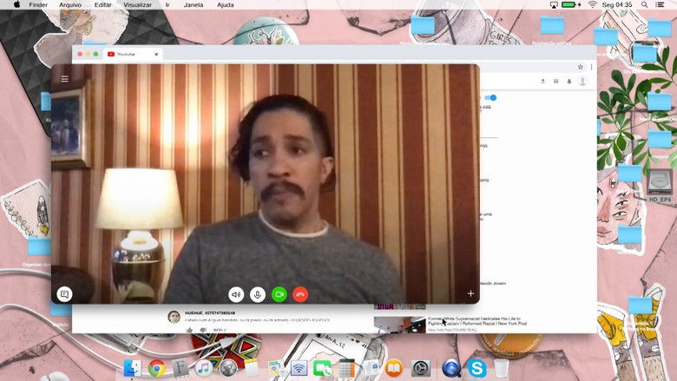The height and width of the screenshot is (381, 677).
Task: End the call with red hang-up button
Action: (x=301, y=294)
